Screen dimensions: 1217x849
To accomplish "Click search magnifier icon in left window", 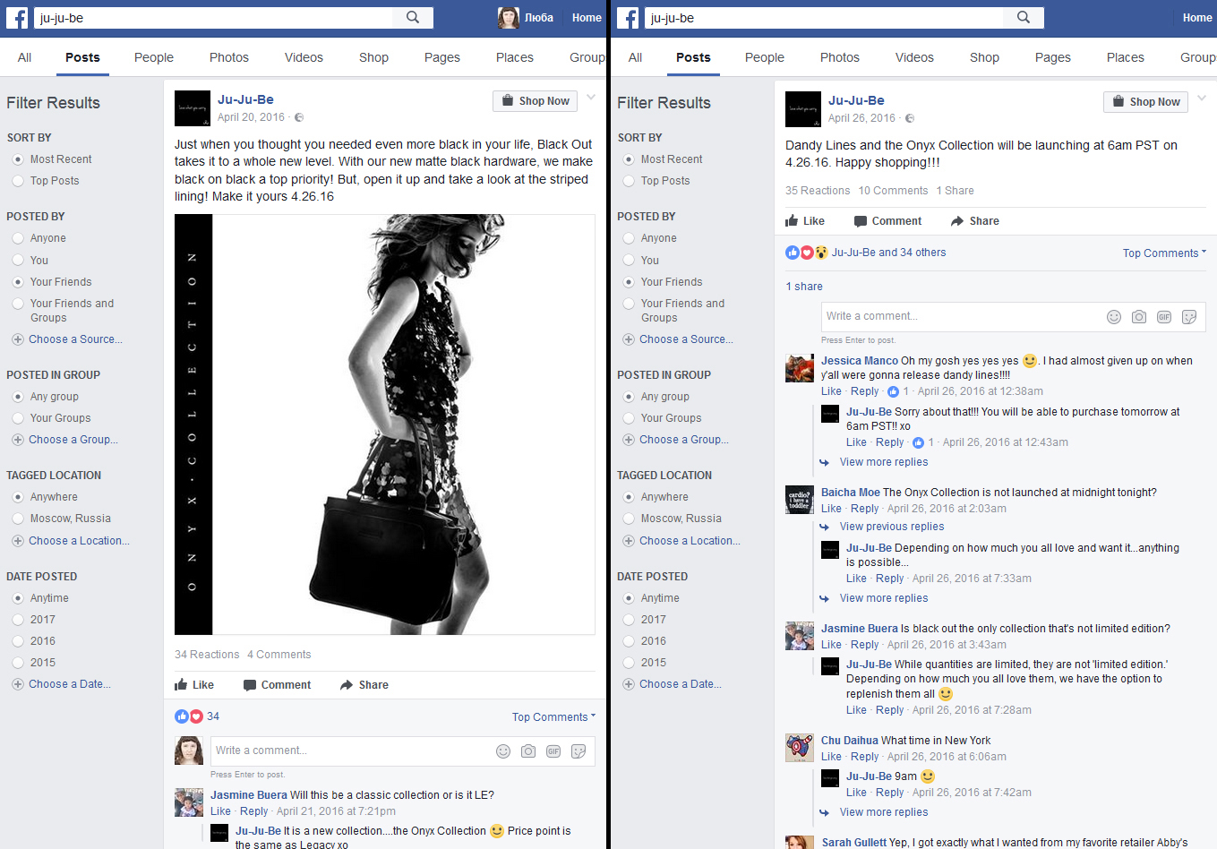I will (413, 17).
